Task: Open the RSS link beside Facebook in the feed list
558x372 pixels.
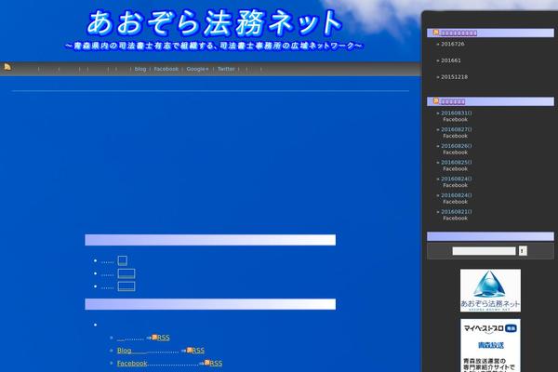Action: (x=216, y=363)
